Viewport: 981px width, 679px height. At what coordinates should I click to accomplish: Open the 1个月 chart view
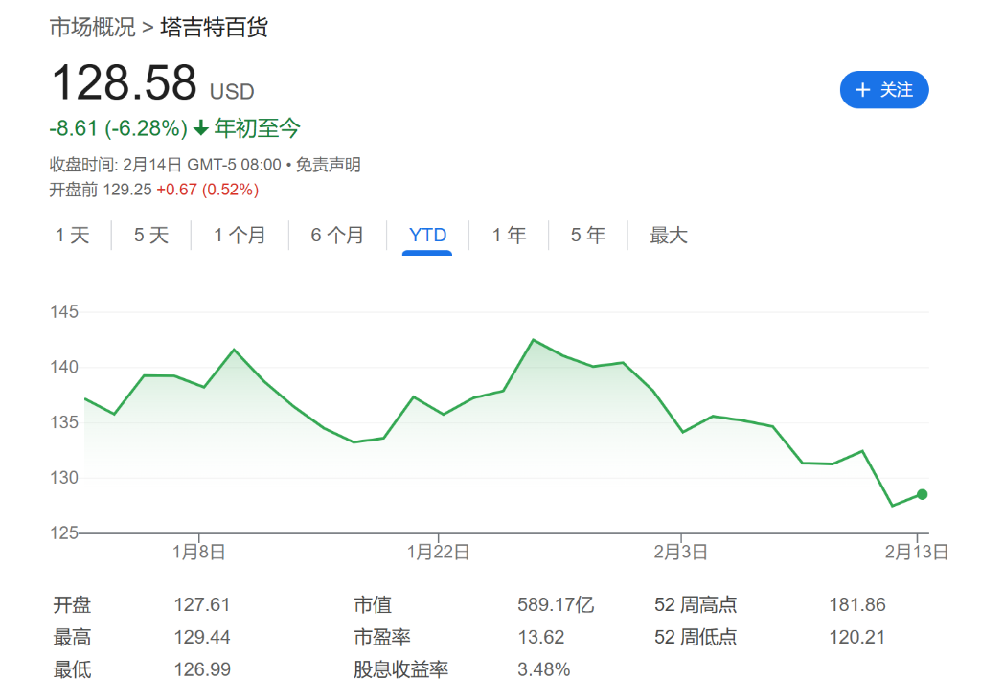(240, 235)
